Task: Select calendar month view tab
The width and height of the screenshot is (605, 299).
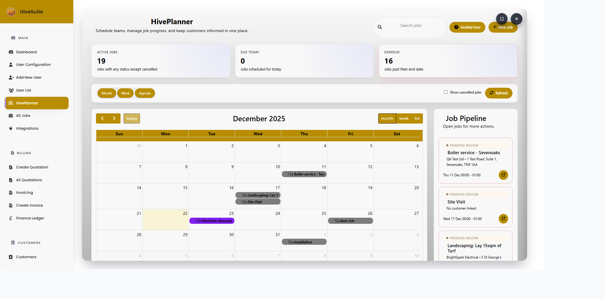Action: 387,118
